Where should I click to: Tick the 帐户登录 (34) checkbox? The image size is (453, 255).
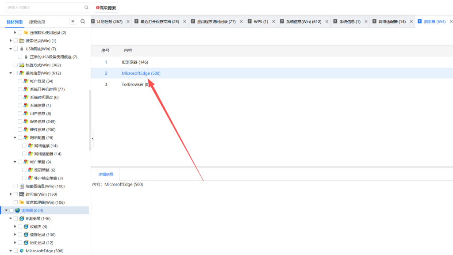tap(20, 81)
